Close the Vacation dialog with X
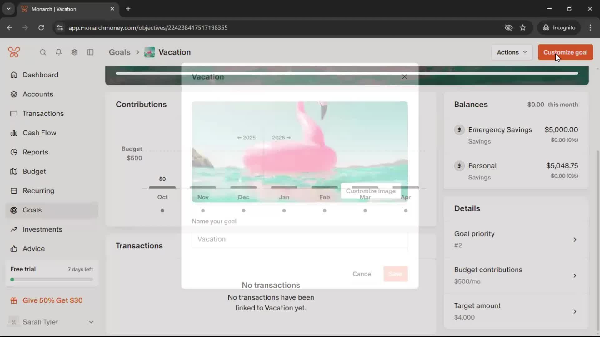The width and height of the screenshot is (600, 337). 404,77
